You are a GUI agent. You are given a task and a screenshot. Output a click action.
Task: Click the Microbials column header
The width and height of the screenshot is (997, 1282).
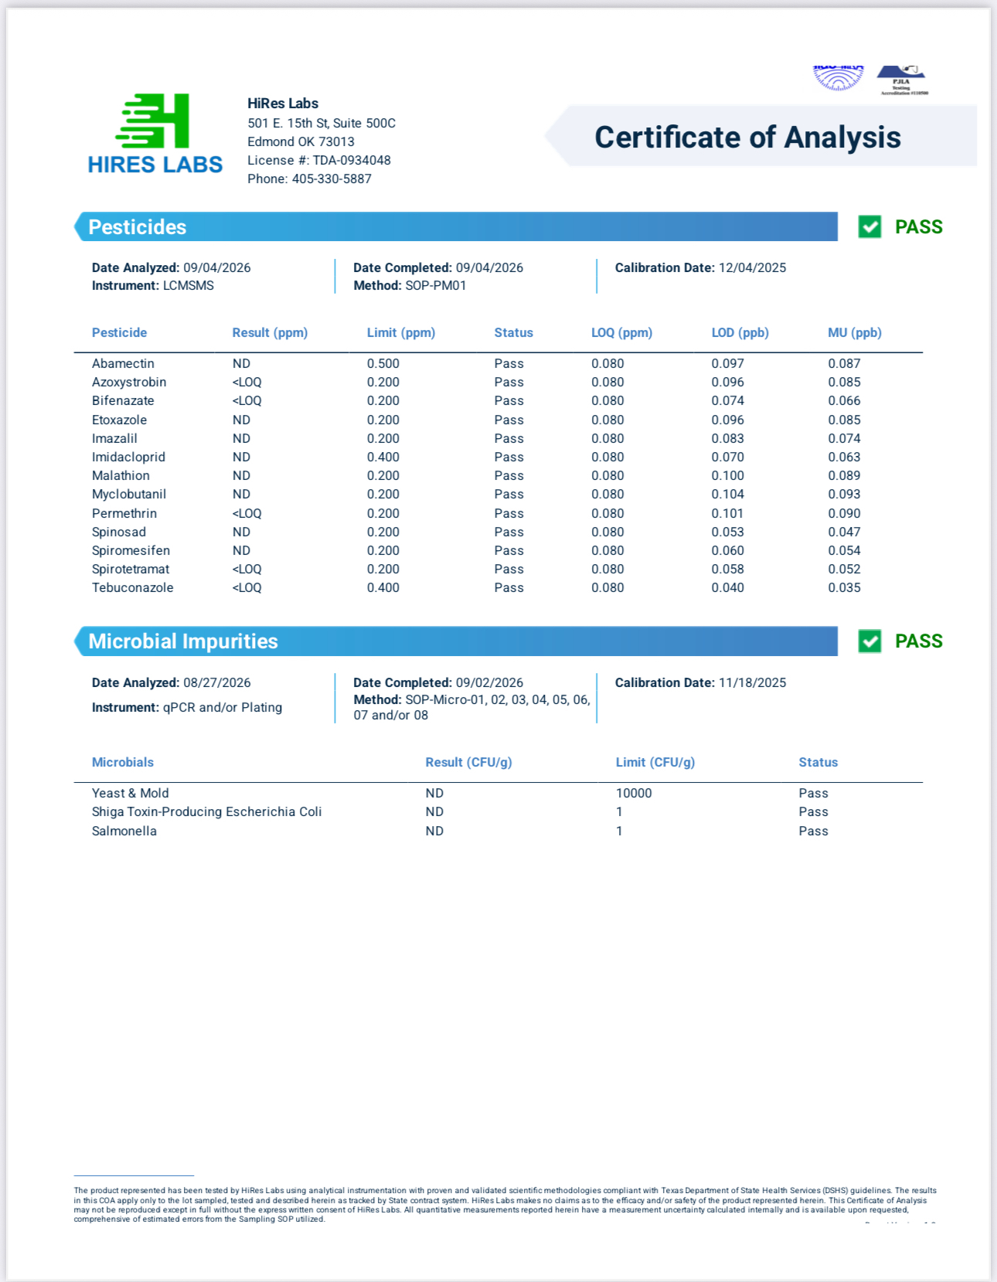123,763
